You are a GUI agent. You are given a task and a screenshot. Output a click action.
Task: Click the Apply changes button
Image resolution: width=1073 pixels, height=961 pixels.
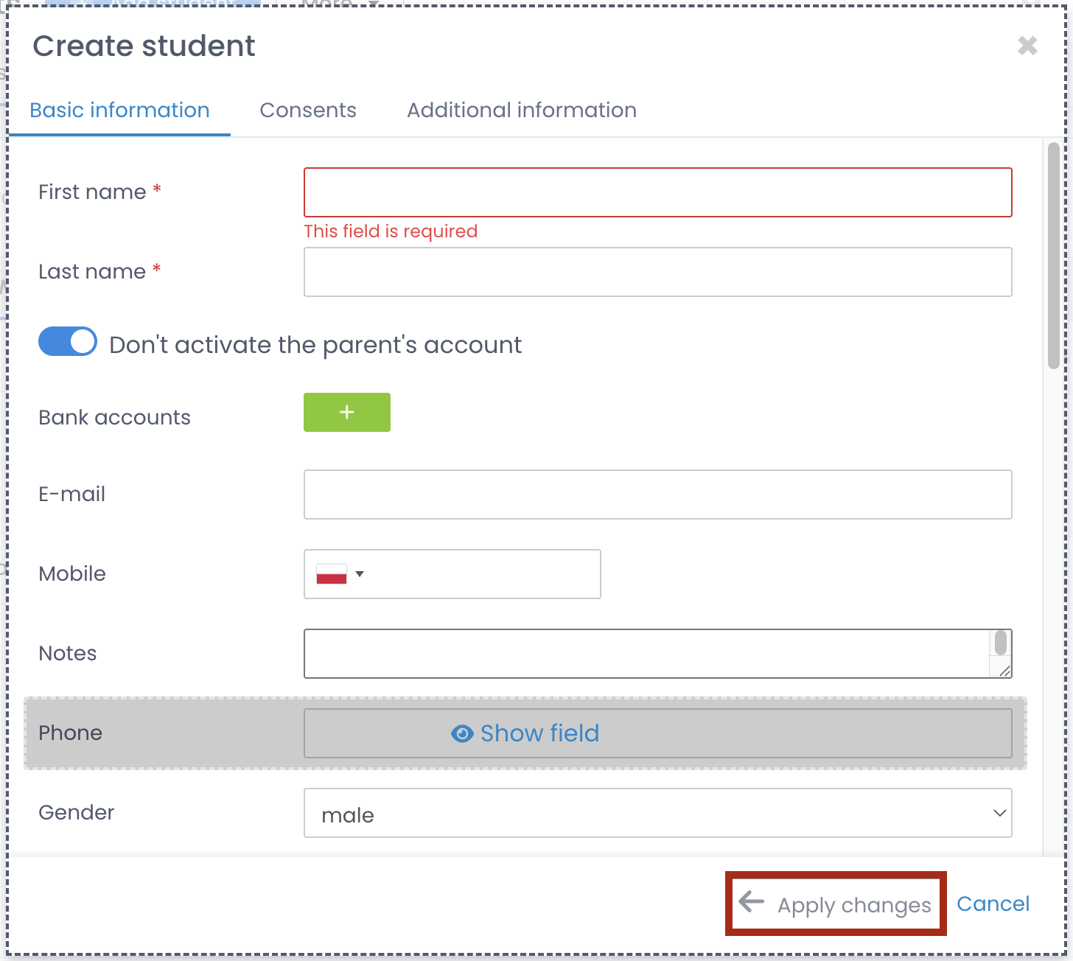[x=836, y=904]
